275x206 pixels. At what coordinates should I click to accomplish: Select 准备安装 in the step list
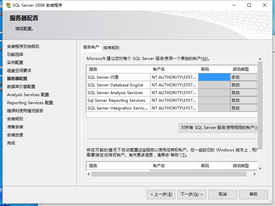(x=15, y=127)
